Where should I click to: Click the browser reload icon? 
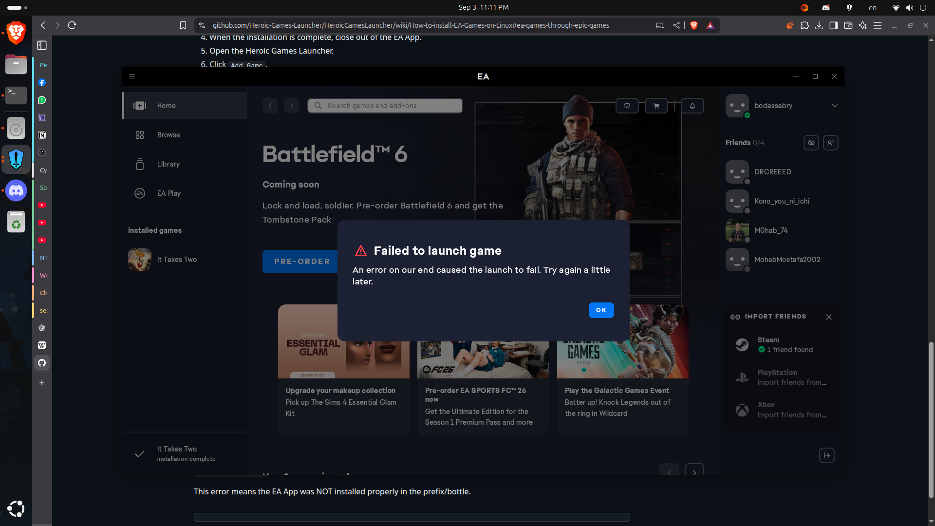pyautogui.click(x=72, y=25)
